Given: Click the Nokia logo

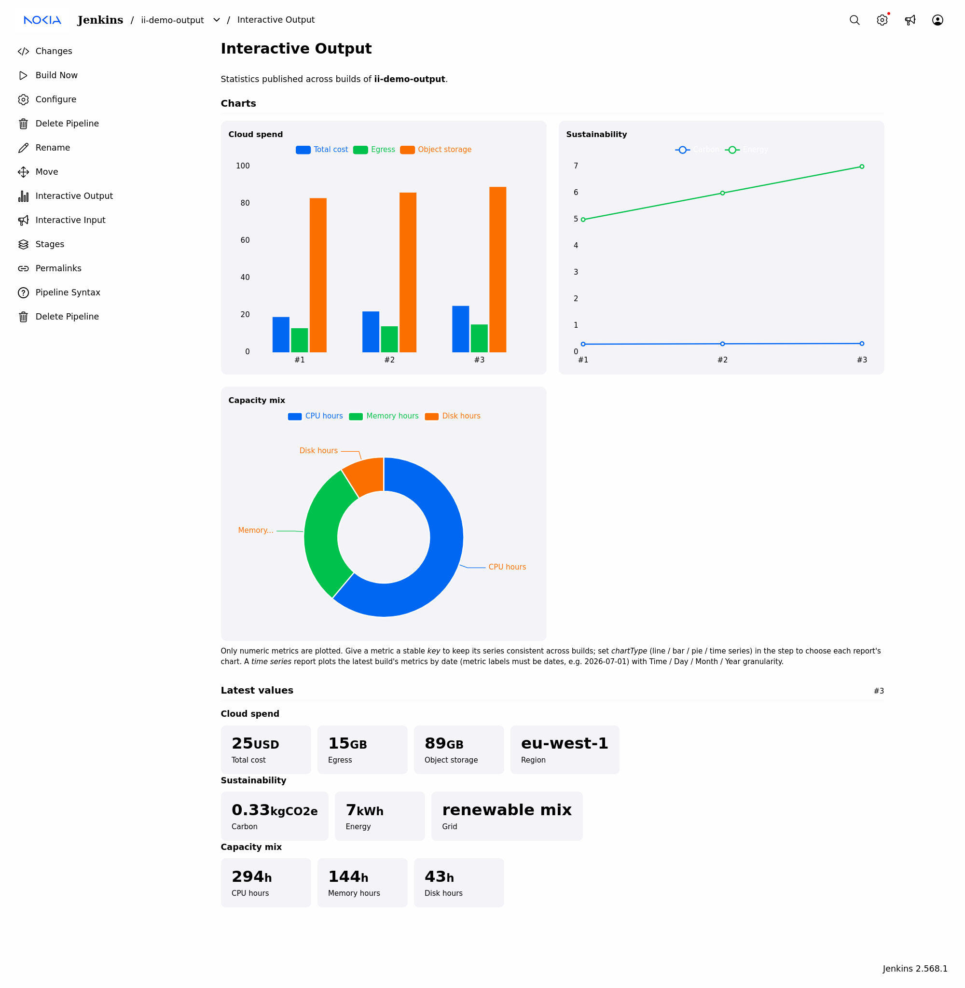Looking at the screenshot, I should (42, 20).
